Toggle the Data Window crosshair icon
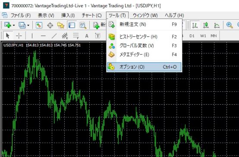Screen dimensions: 239x157 pos(50,25)
